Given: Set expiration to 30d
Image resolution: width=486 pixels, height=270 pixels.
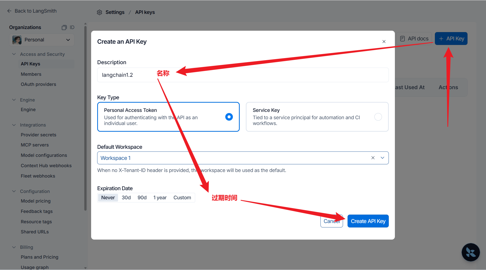Looking at the screenshot, I should point(126,198).
